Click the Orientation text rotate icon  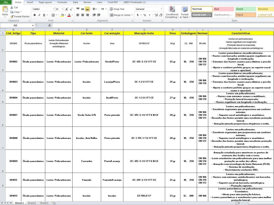click(94, 9)
